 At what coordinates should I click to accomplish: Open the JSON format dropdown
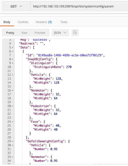tap(60, 33)
